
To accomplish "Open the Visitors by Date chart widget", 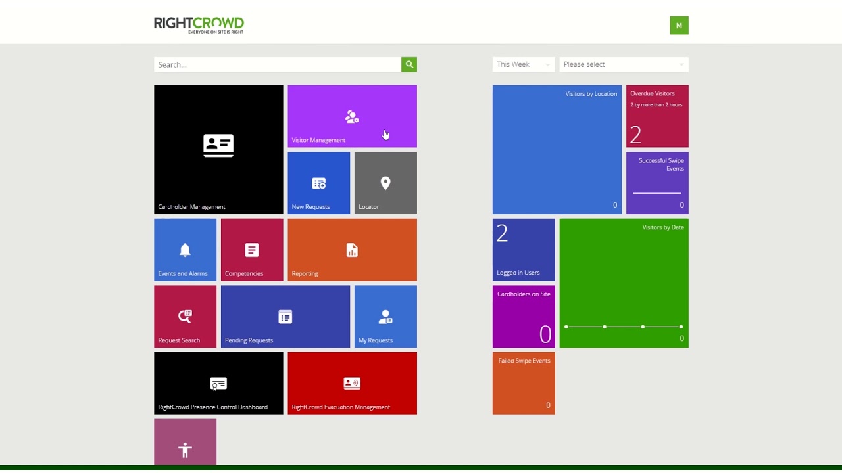I will pos(624,283).
